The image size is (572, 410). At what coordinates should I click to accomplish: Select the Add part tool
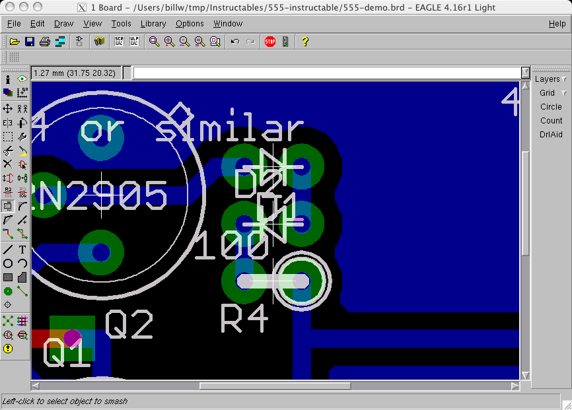coord(22,164)
